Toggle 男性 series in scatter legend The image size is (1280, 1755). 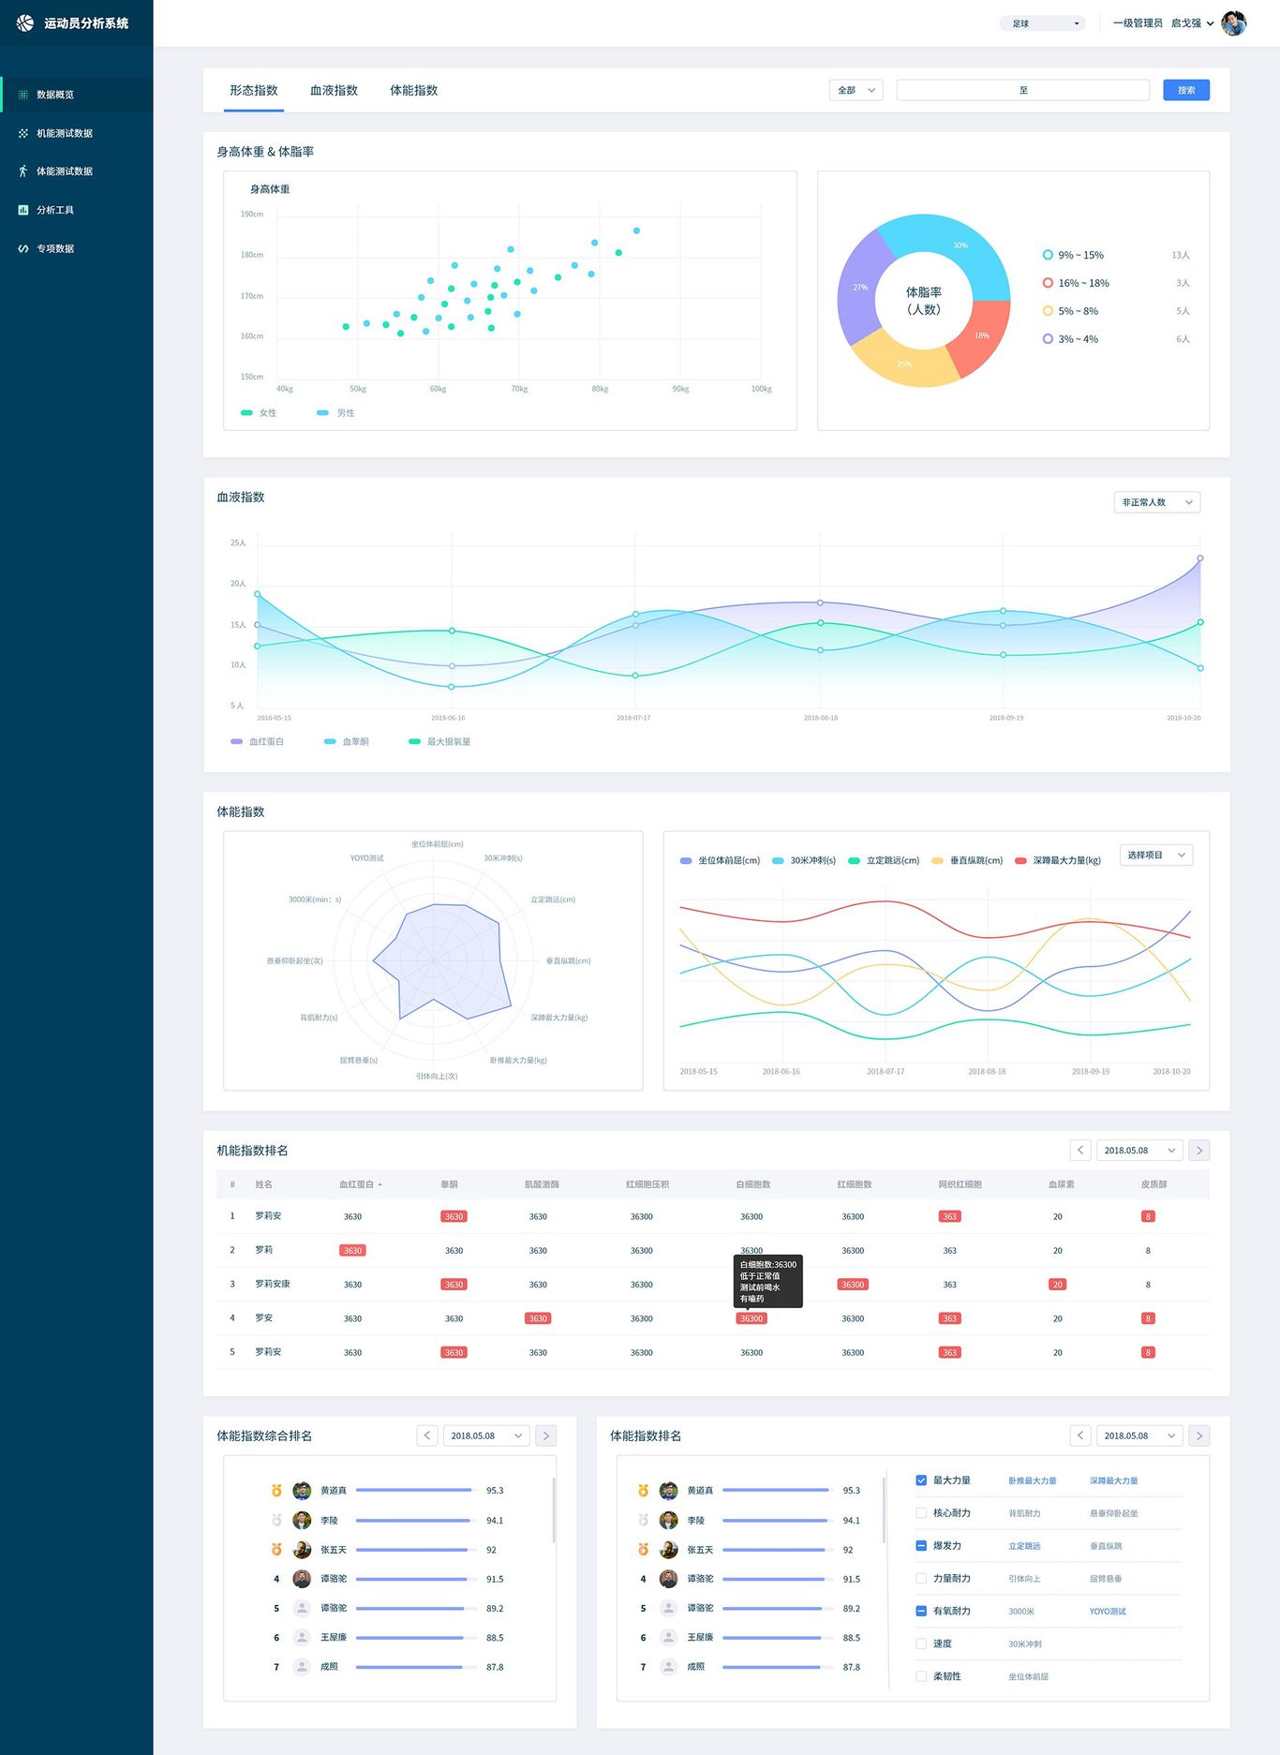click(335, 413)
